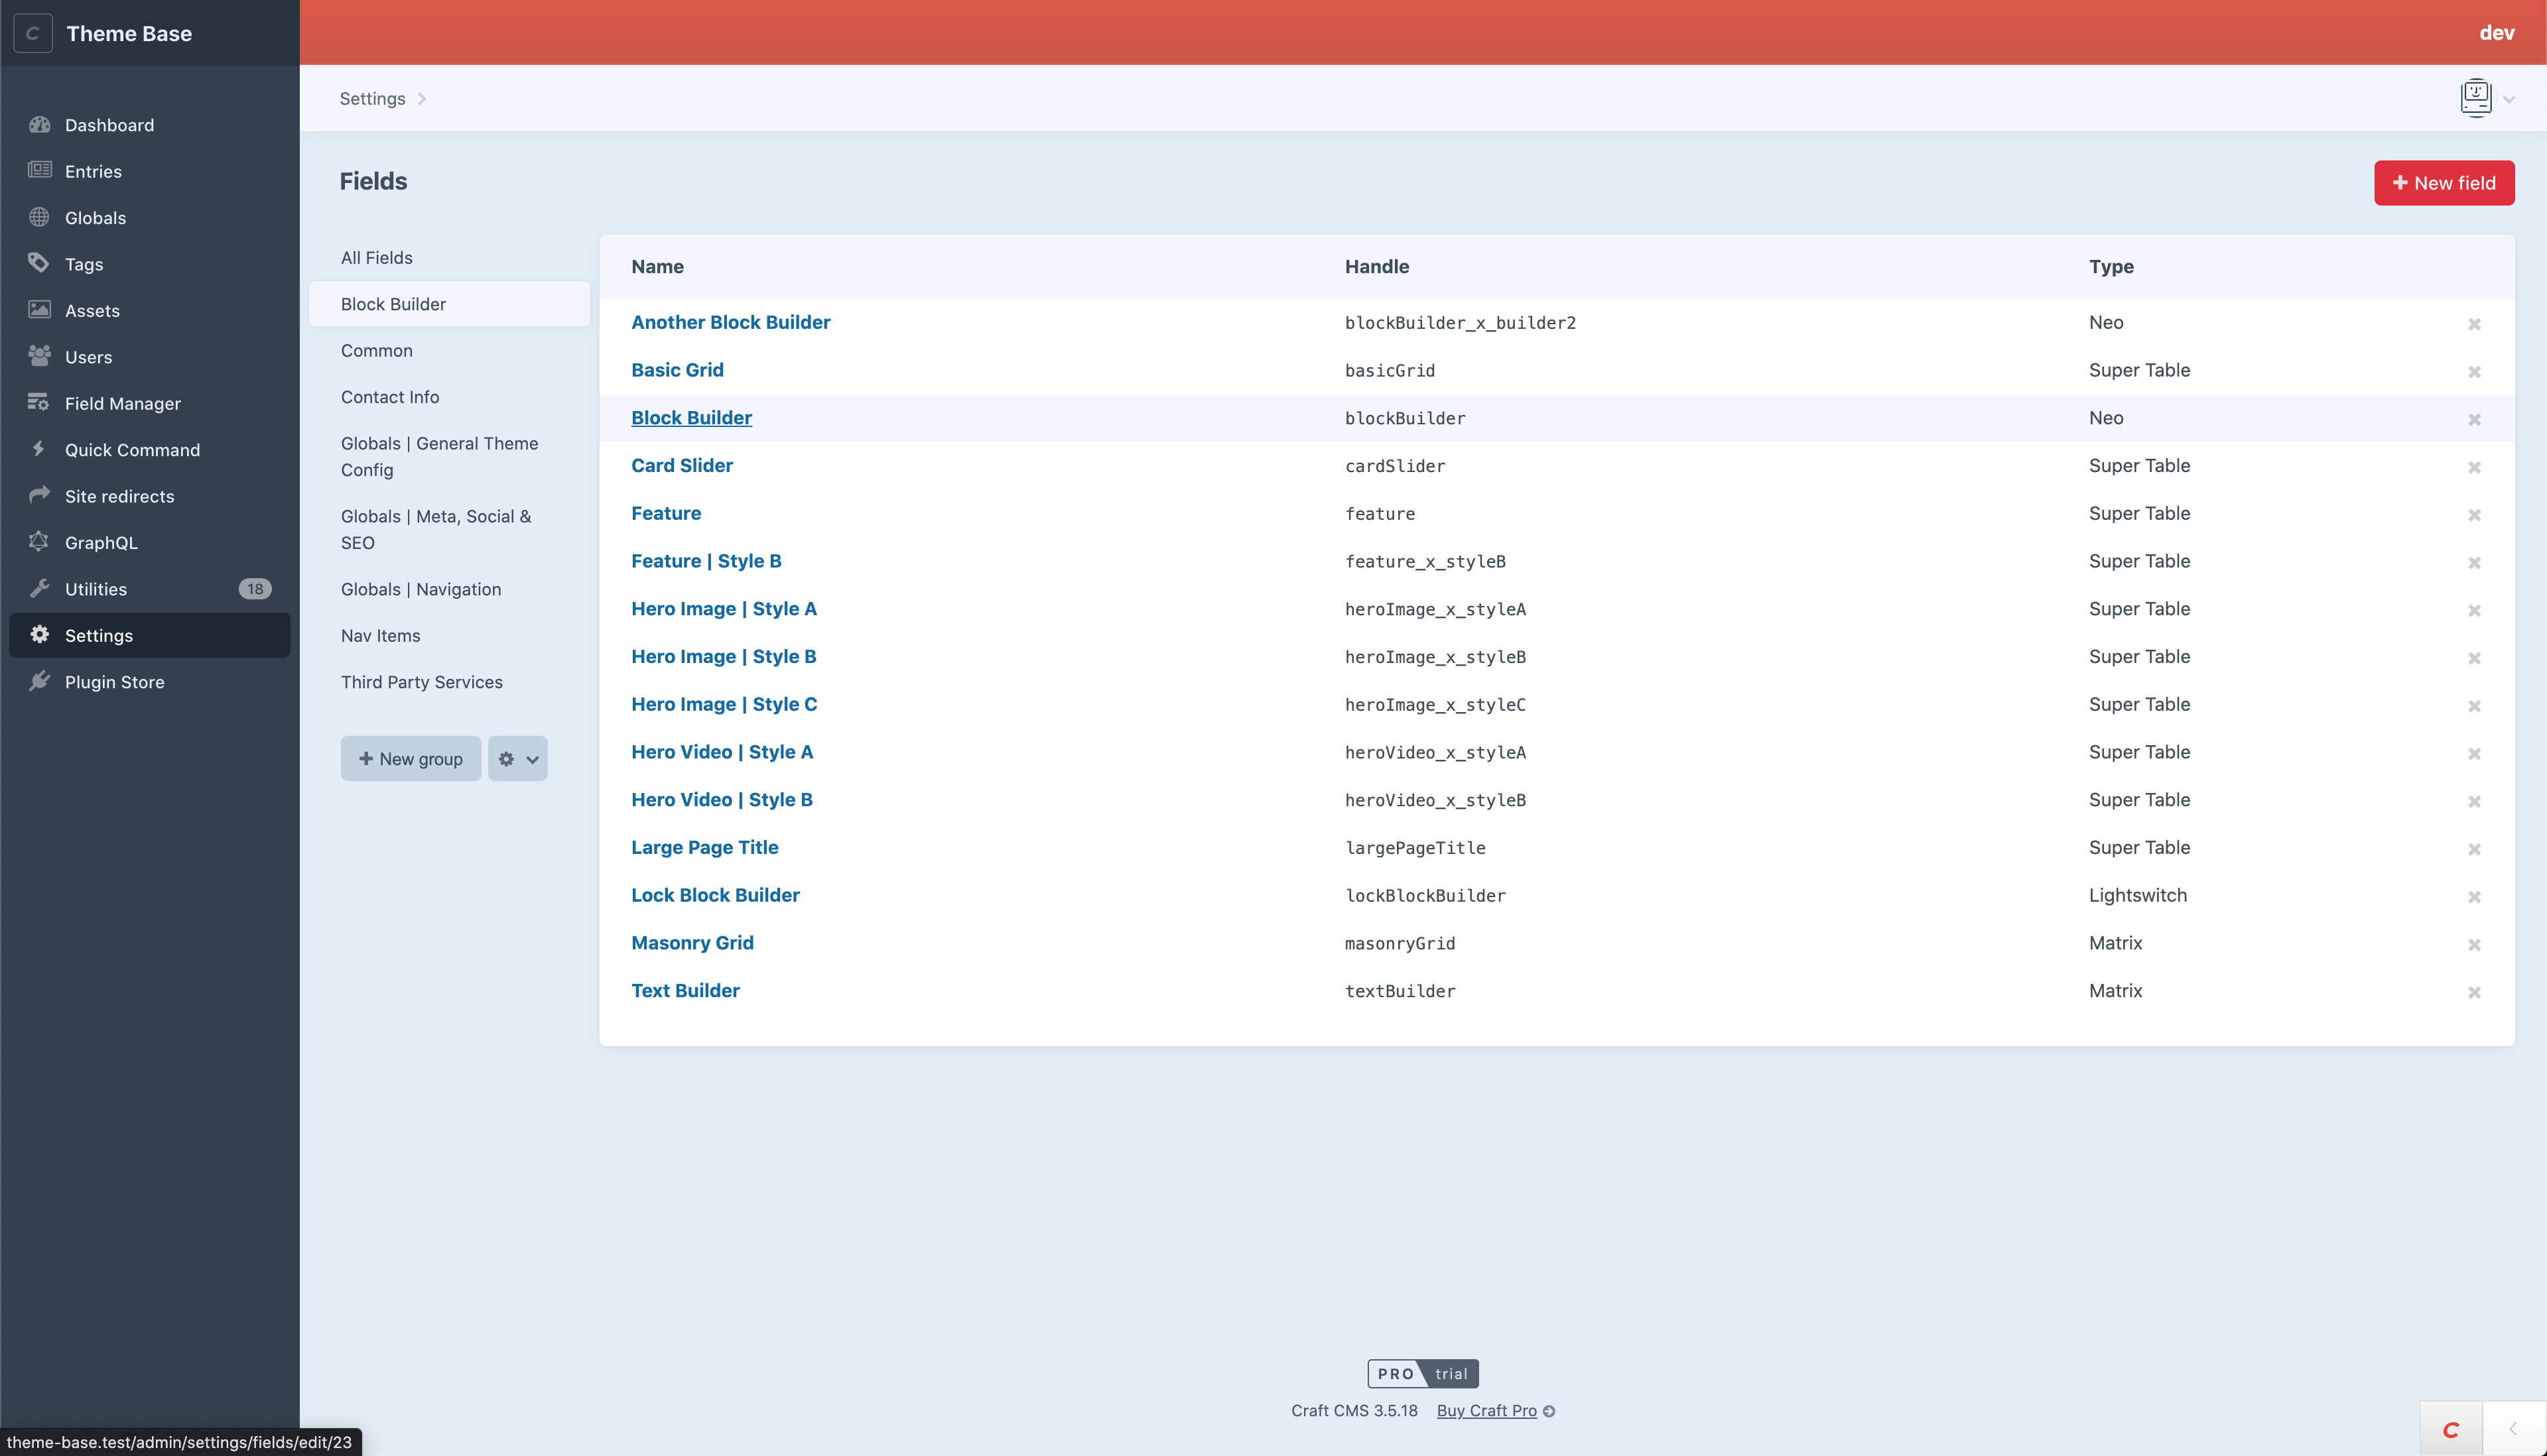Select the Quick Command sidebar item

point(132,449)
